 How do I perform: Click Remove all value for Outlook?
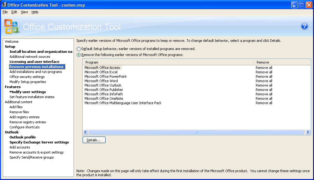[264, 85]
